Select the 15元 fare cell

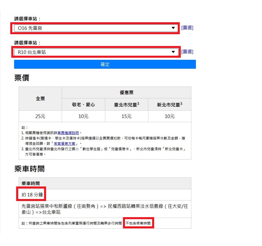(127, 116)
